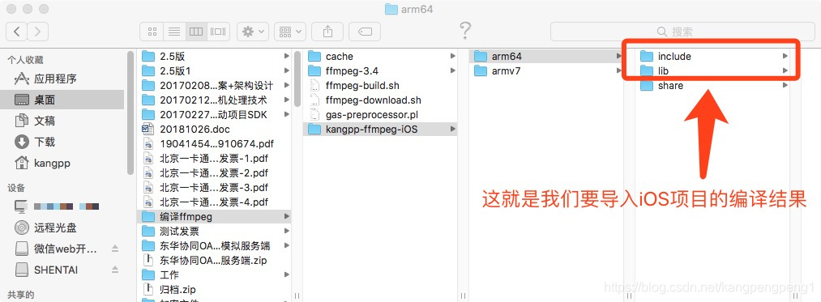Select the 2.5版 folder
Image resolution: width=821 pixels, height=302 pixels.
click(214, 57)
